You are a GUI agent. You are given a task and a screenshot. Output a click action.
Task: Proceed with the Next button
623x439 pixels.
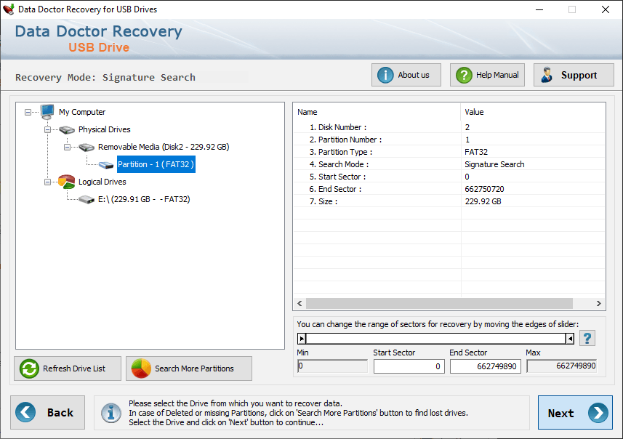pyautogui.click(x=575, y=412)
